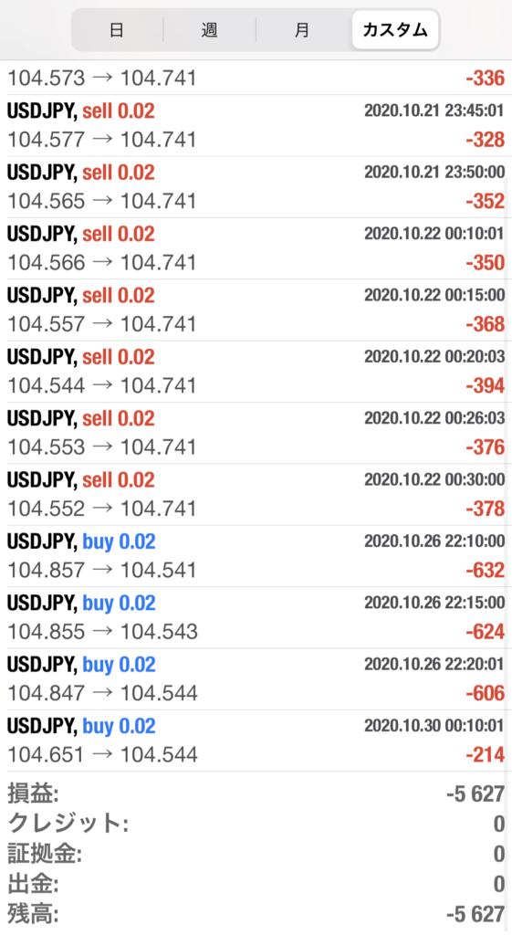Tap the sell trade with loss -394
The image size is (512, 935).
point(256,372)
